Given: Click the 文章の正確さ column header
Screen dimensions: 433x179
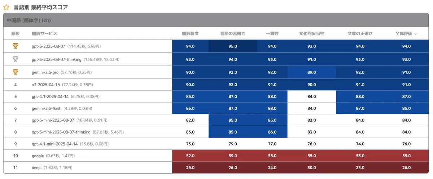Looking at the screenshot, I should tap(360, 33).
